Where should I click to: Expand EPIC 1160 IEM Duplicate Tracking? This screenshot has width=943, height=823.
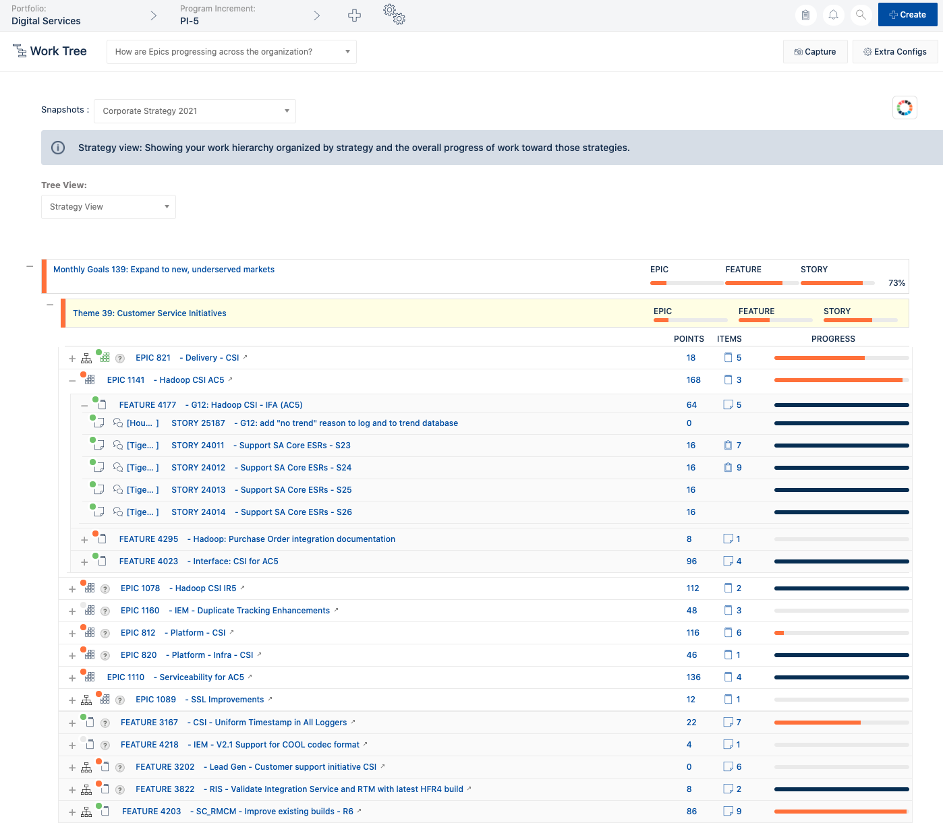[x=72, y=611]
